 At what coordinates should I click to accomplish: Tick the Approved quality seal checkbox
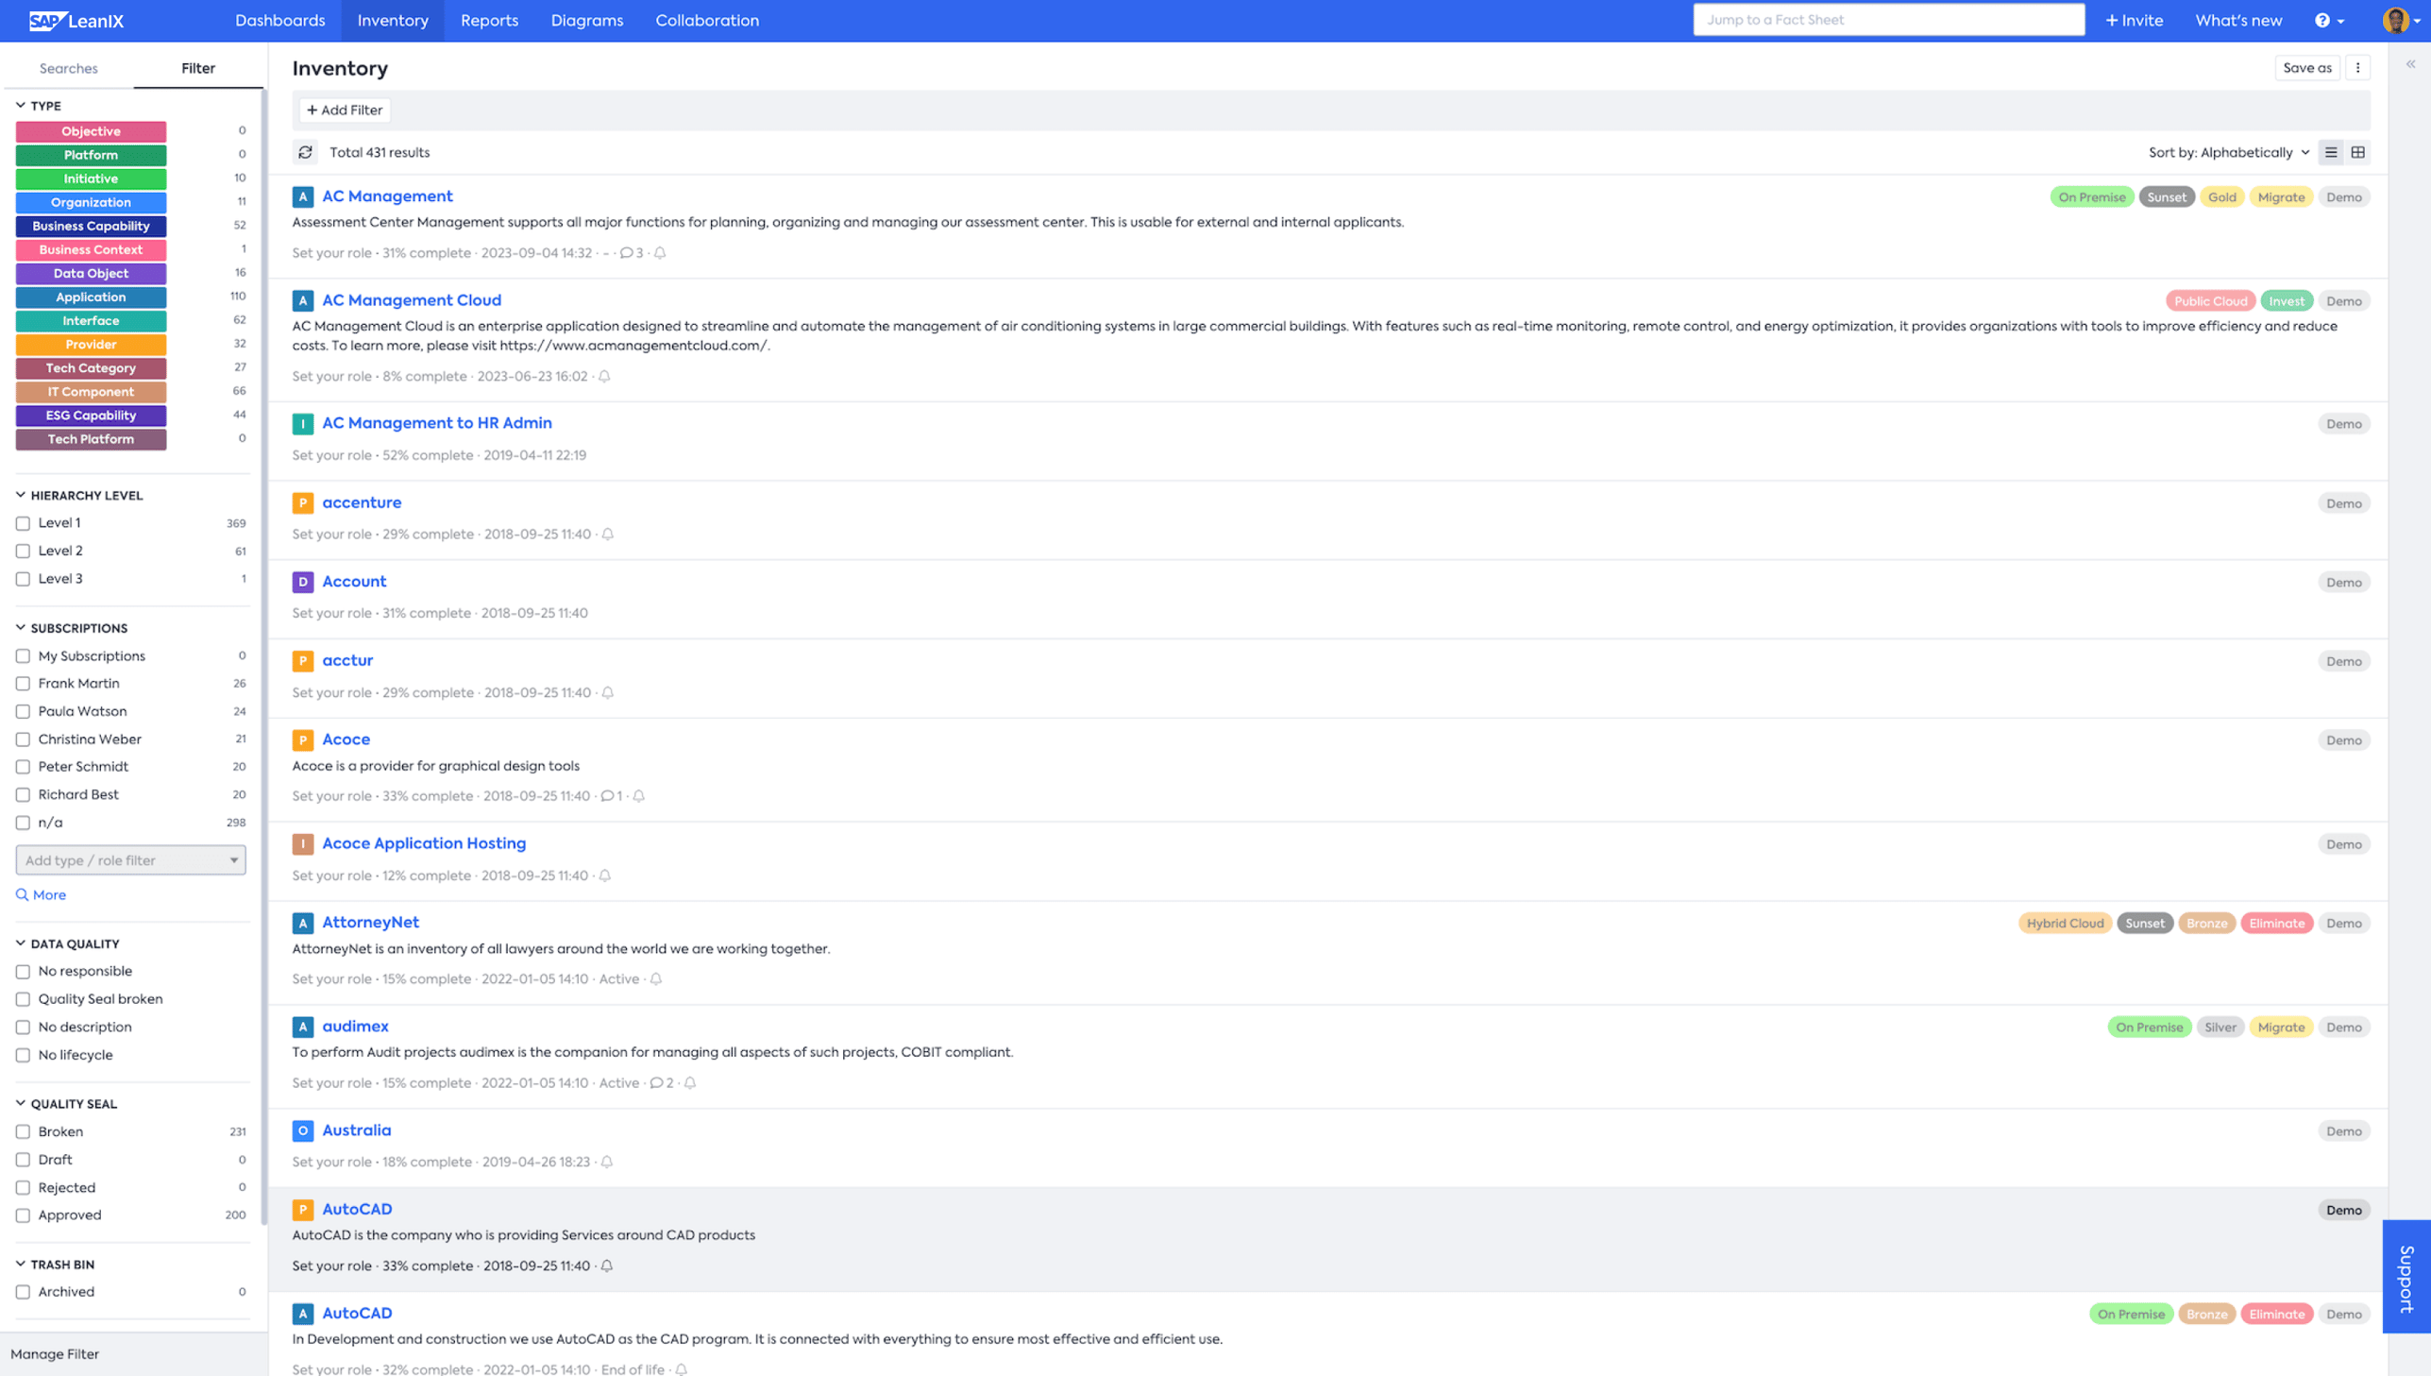24,1215
